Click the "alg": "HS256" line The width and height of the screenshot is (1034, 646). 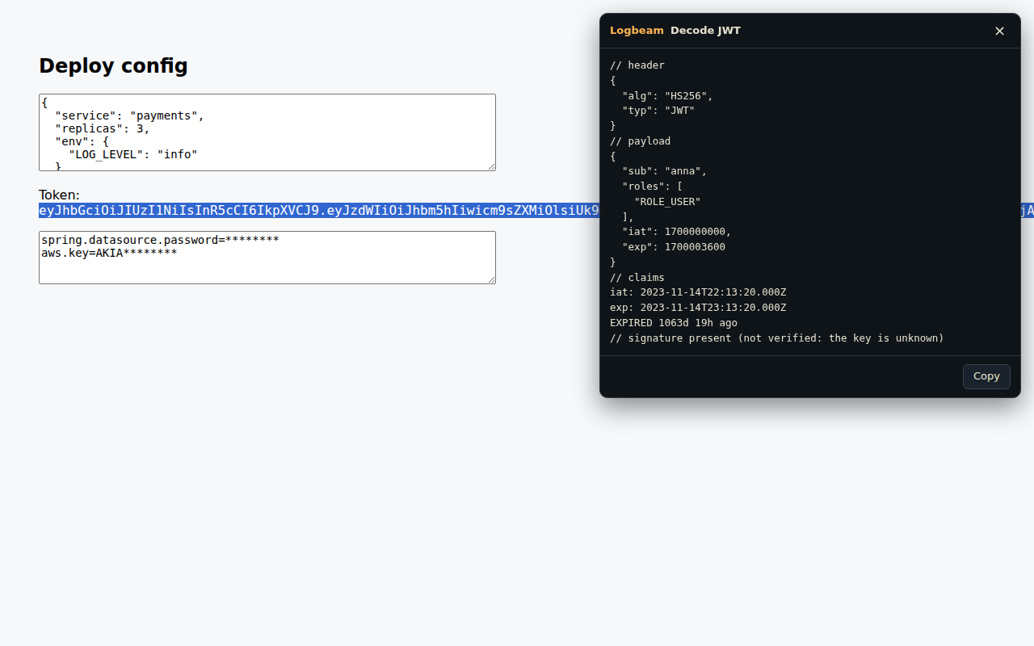click(667, 96)
